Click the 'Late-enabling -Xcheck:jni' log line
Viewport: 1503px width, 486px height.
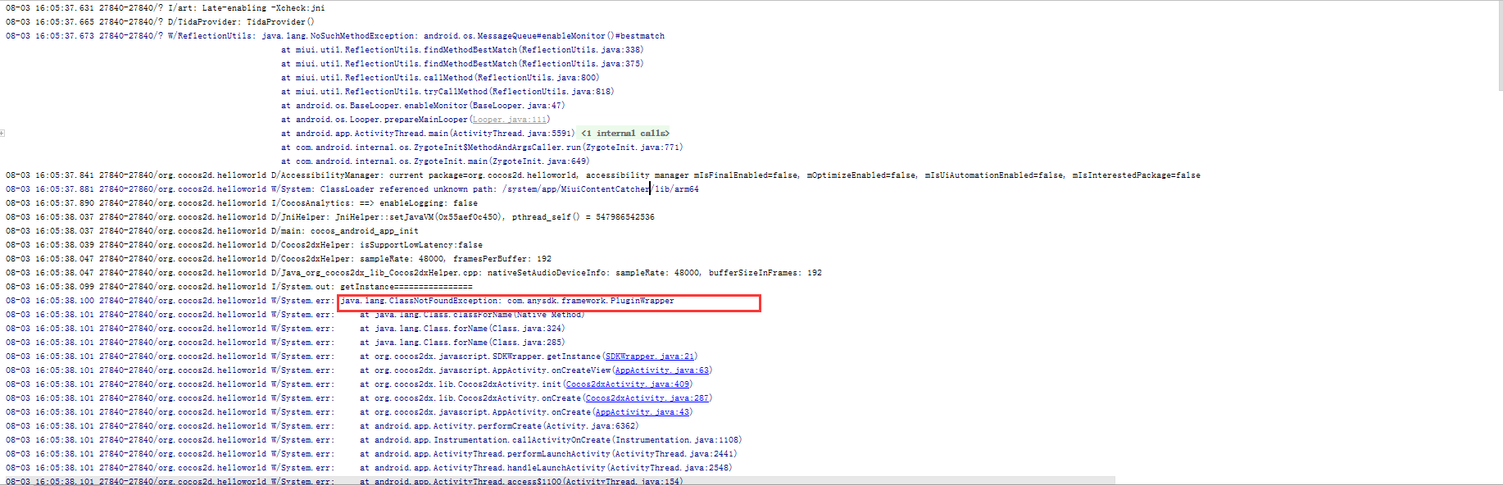(x=166, y=8)
